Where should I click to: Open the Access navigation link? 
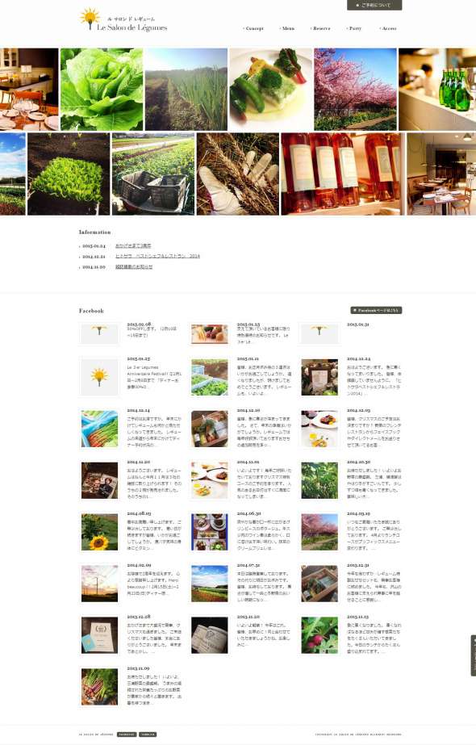click(x=387, y=28)
